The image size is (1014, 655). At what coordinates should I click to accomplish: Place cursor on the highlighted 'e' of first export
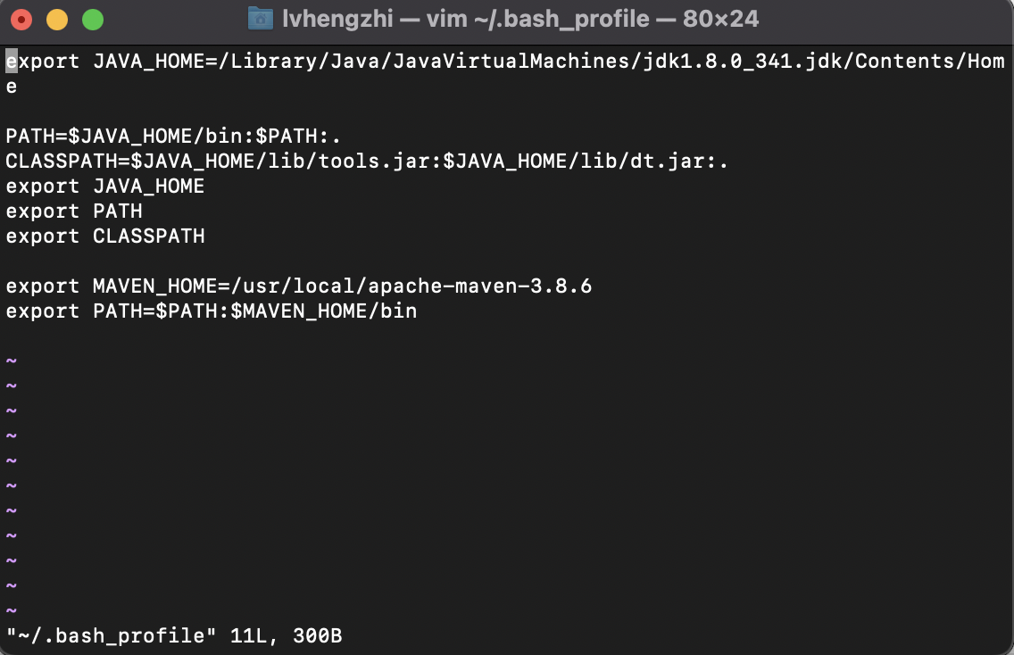(12, 61)
